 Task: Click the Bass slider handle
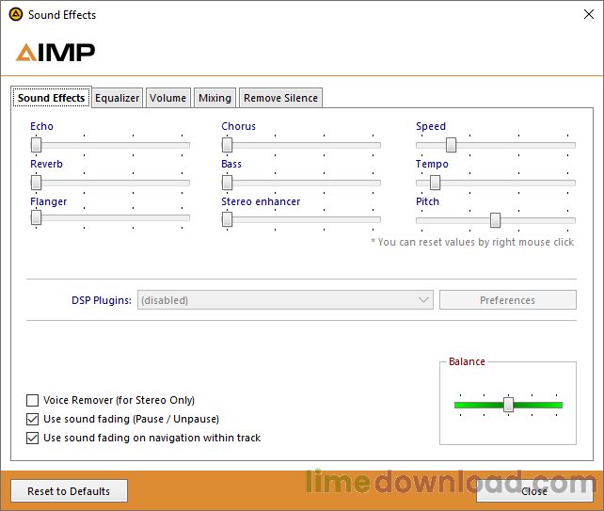tap(228, 183)
